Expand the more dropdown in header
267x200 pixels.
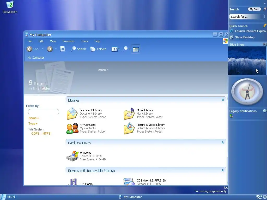[103, 70]
